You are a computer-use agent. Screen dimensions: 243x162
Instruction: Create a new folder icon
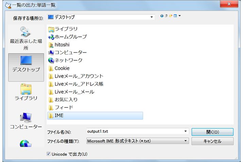[x=171, y=16]
